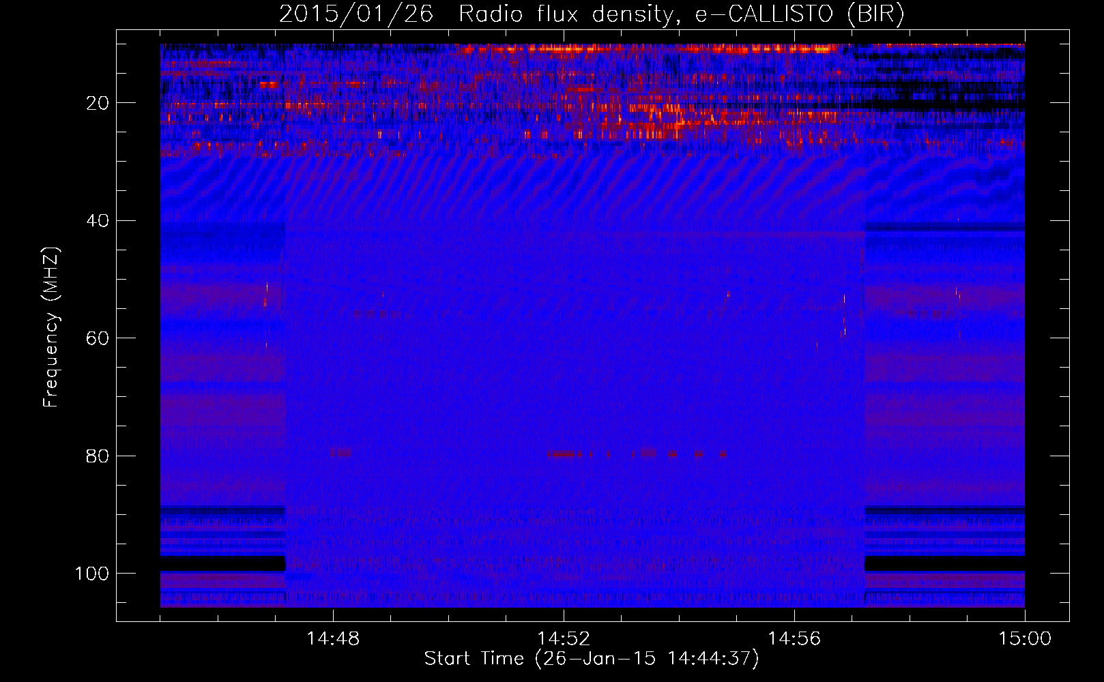
Task: Click the plot title "2015/01/26 Radio flux density, e-CALLISTO (BIR)"
Action: pos(592,14)
